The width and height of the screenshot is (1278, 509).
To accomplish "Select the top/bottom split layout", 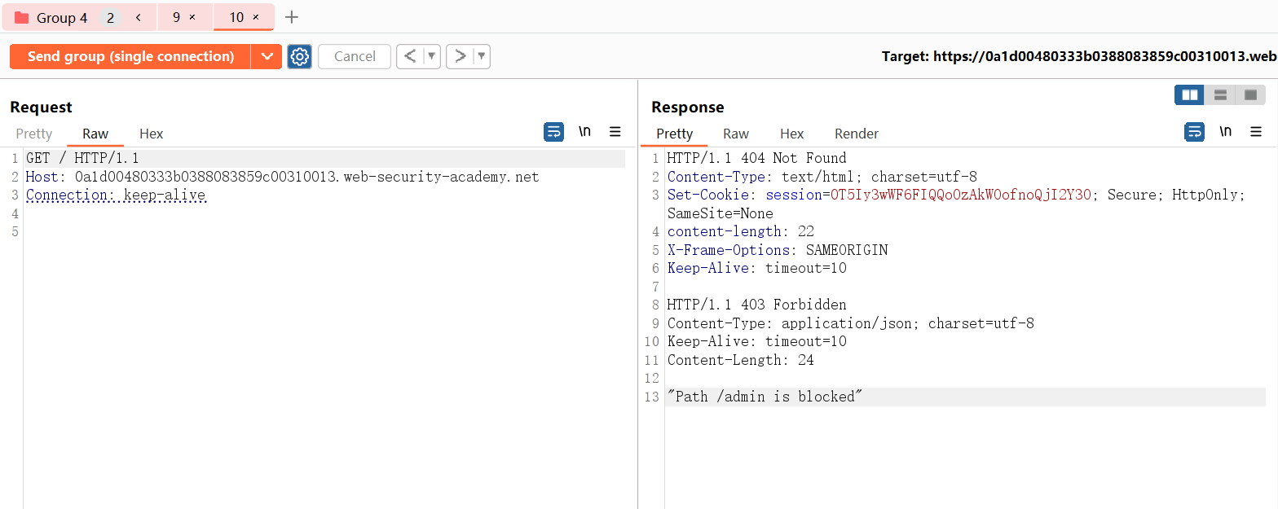I will [1220, 95].
